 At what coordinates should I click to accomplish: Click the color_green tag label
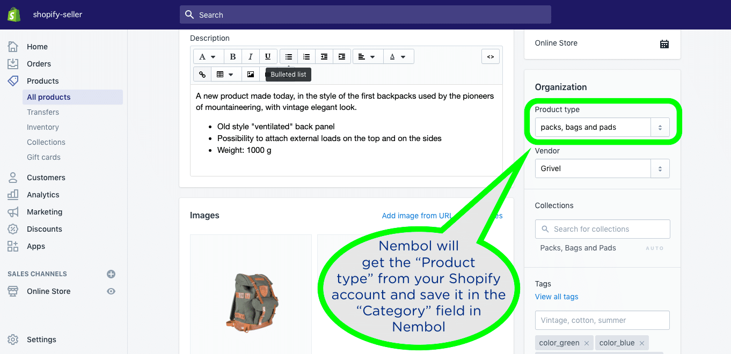(559, 343)
